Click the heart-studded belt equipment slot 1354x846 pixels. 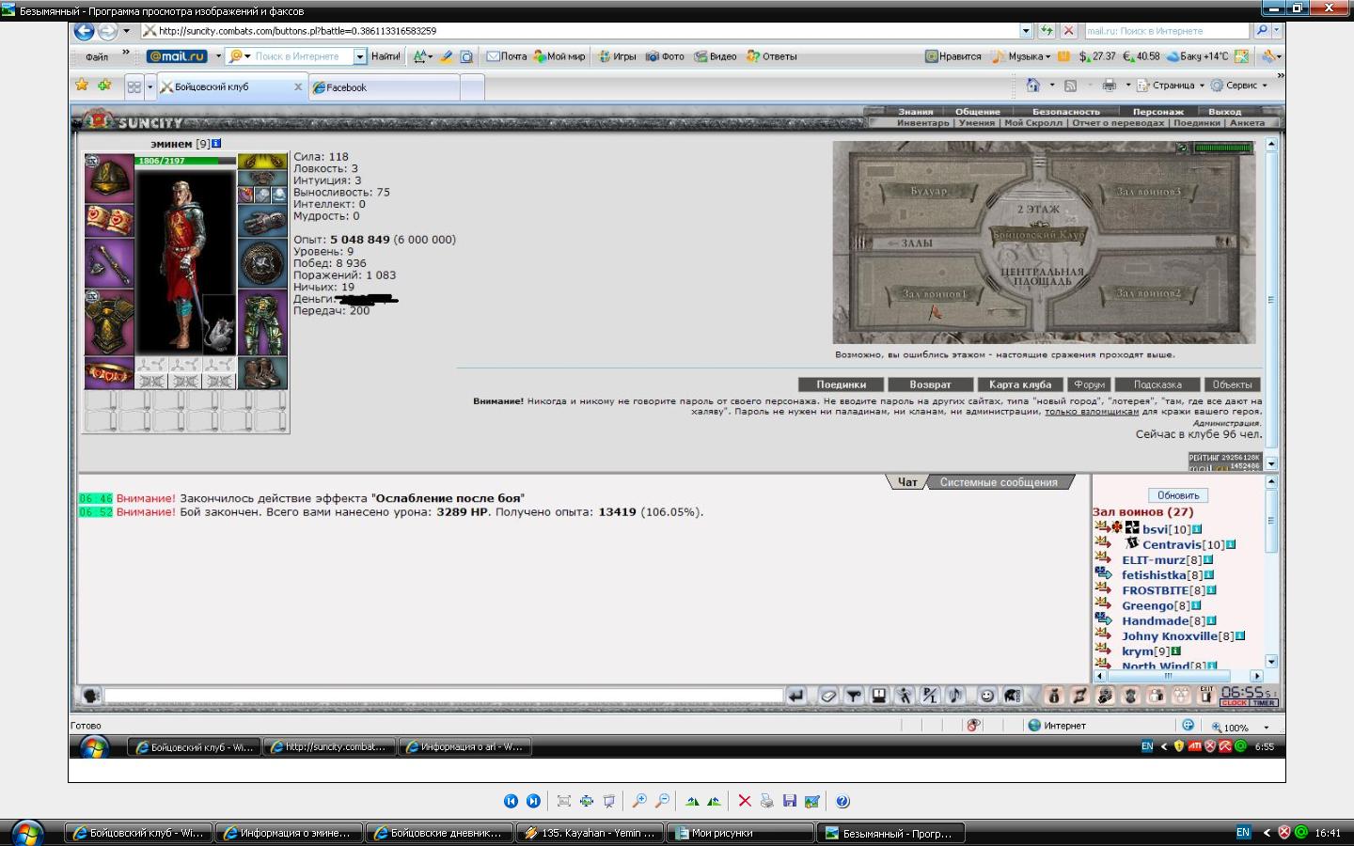pos(109,373)
